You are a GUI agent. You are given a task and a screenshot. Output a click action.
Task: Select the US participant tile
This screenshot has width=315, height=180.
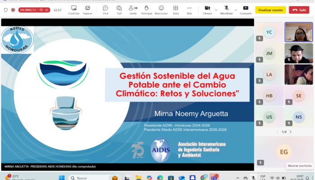click(x=269, y=117)
